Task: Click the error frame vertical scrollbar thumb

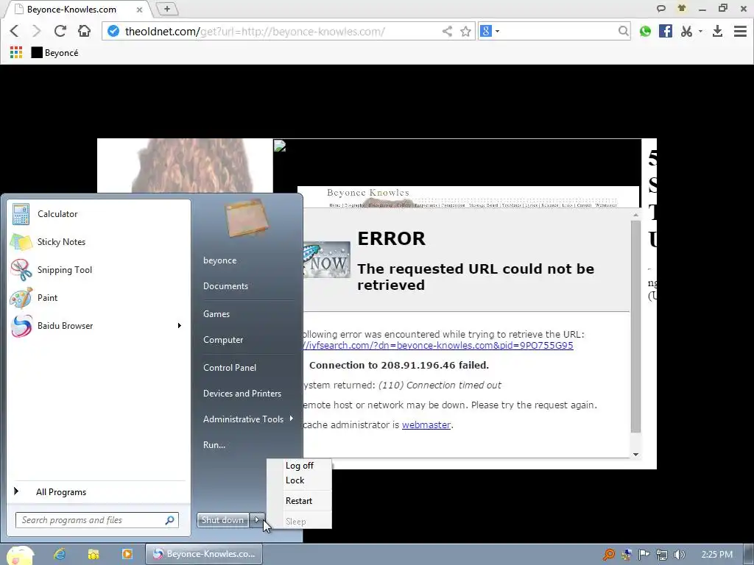Action: point(635,327)
